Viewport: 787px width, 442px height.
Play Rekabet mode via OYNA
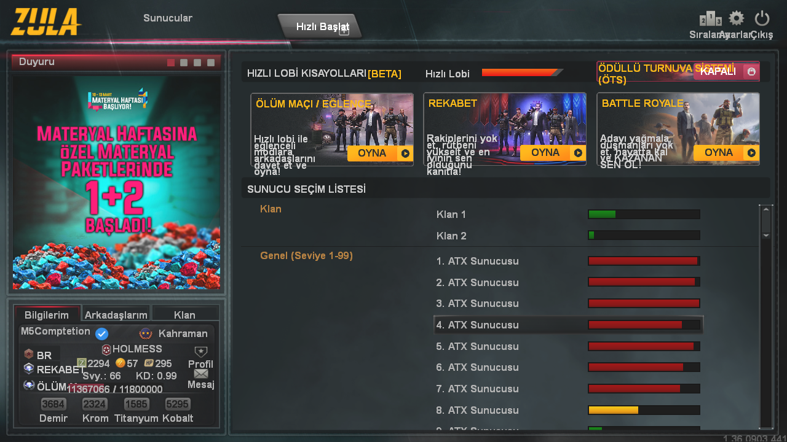(553, 153)
